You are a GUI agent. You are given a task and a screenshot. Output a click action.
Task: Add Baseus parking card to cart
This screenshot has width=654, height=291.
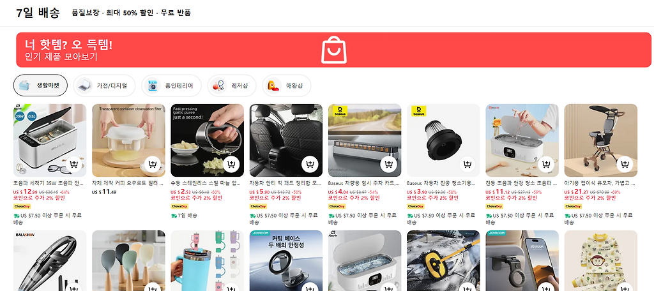pyautogui.click(x=389, y=164)
